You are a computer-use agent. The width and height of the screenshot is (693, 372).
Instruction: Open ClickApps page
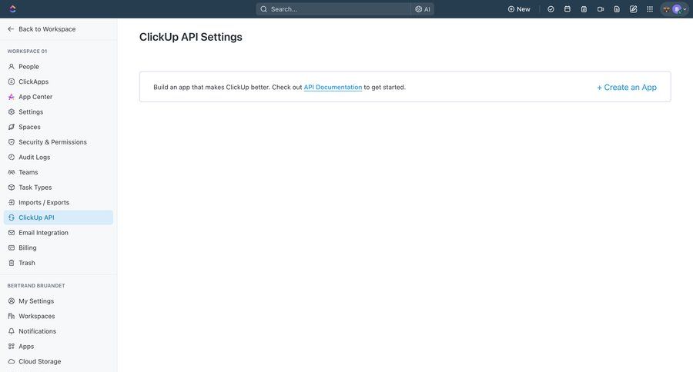point(59,81)
